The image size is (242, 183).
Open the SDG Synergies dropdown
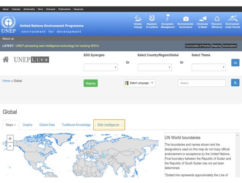coord(101,67)
